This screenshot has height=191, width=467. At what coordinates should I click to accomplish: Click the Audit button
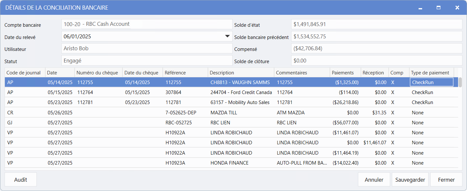tap(21, 180)
